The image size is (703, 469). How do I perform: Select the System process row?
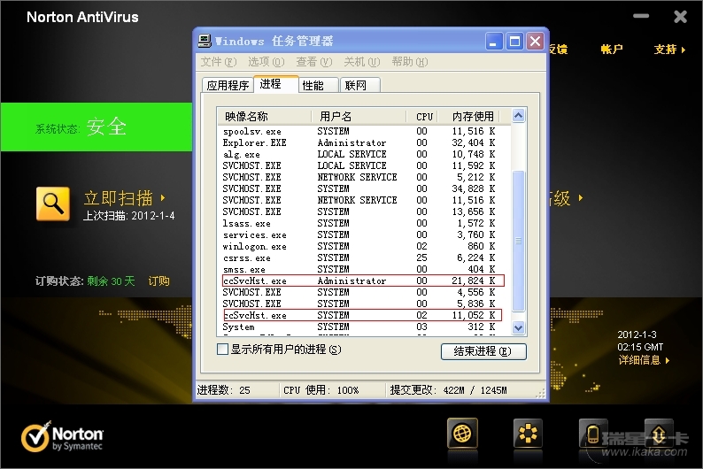point(364,327)
